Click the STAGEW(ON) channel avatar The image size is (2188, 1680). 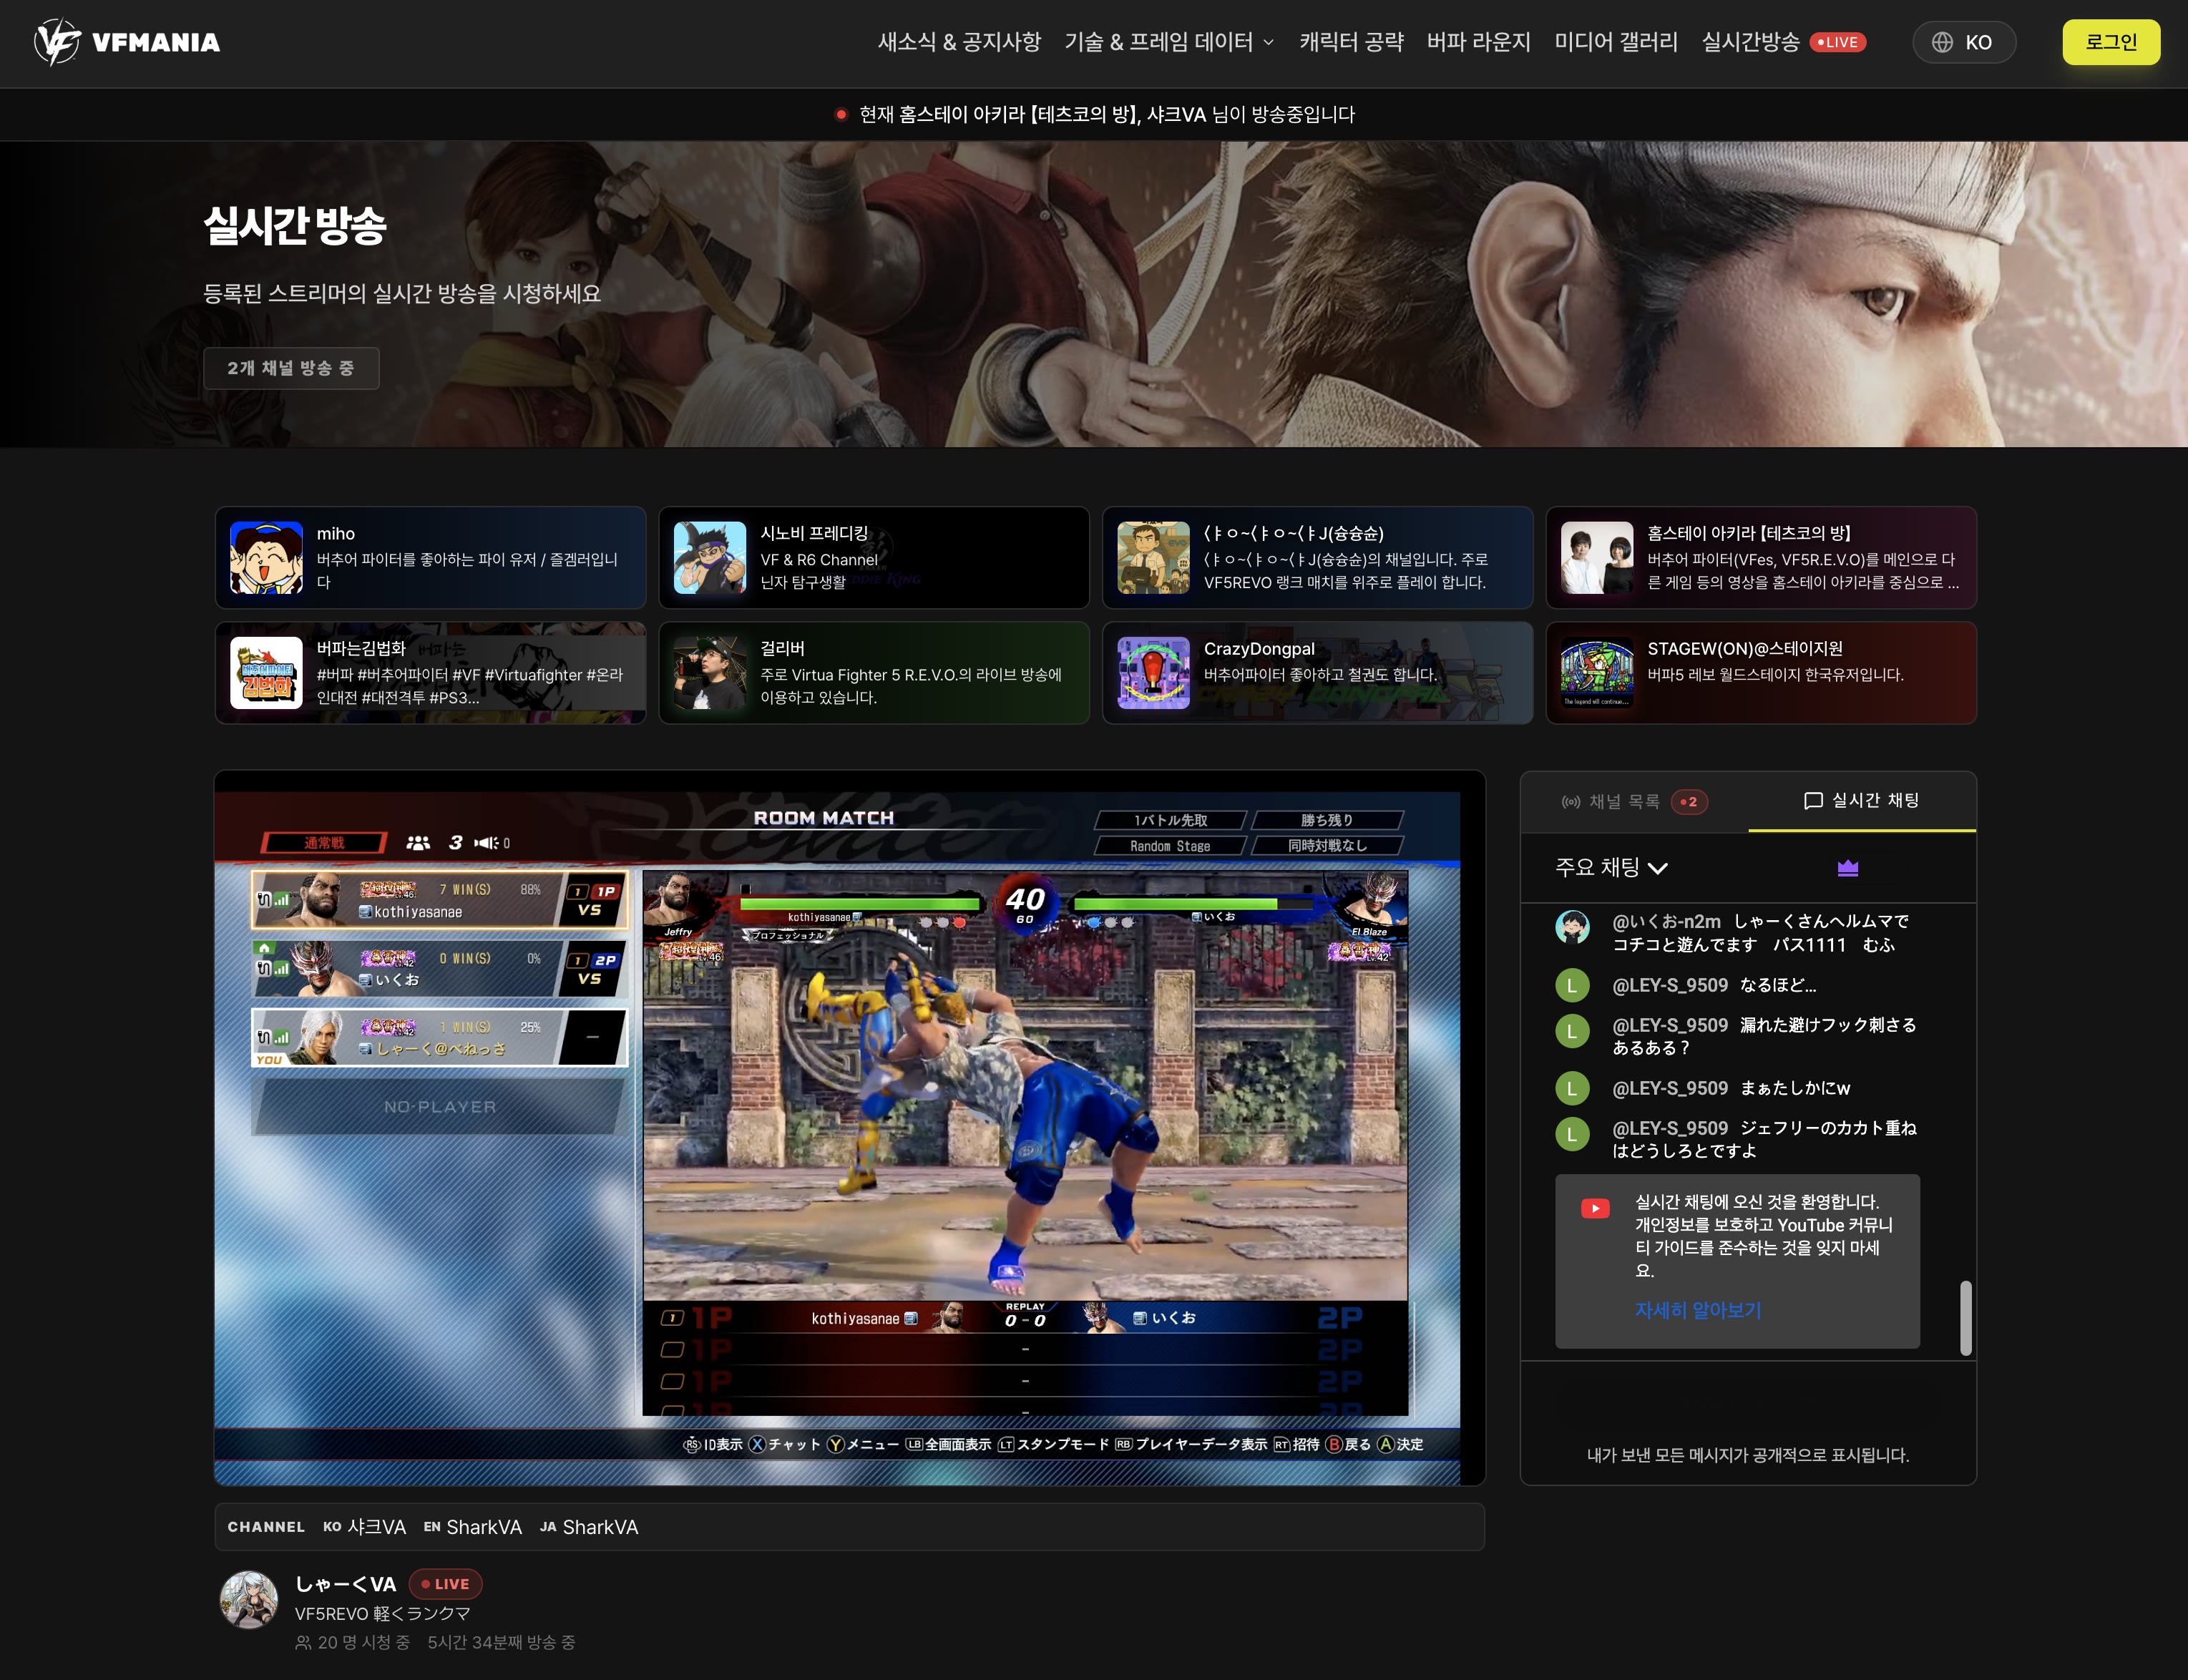tap(1597, 673)
